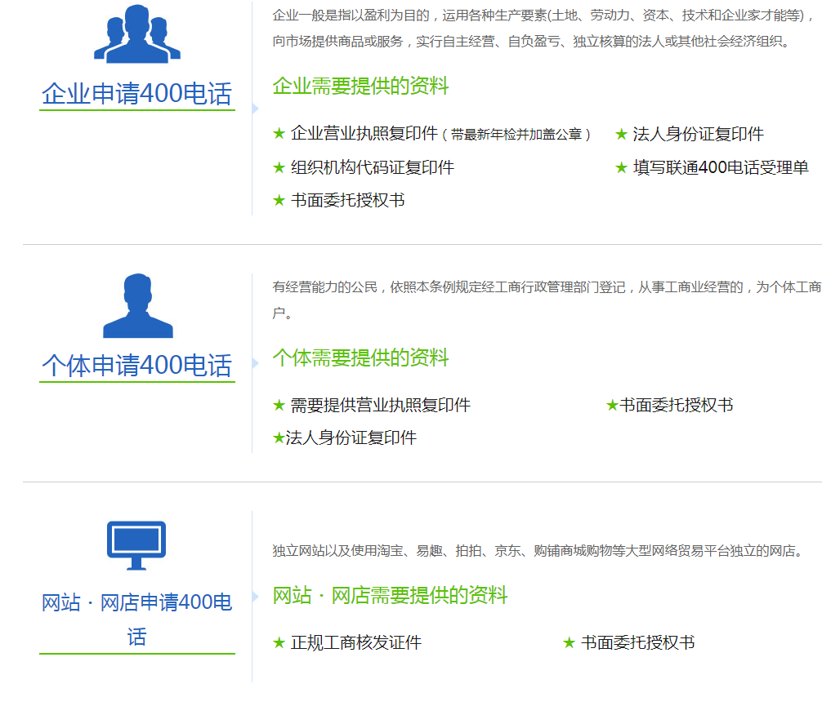Open the 企业申请400电话 link

[136, 94]
